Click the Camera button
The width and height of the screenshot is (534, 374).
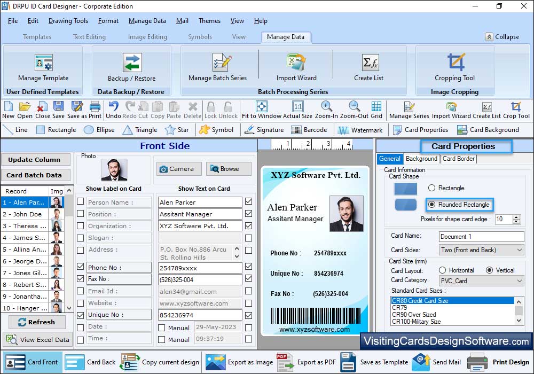click(x=179, y=169)
